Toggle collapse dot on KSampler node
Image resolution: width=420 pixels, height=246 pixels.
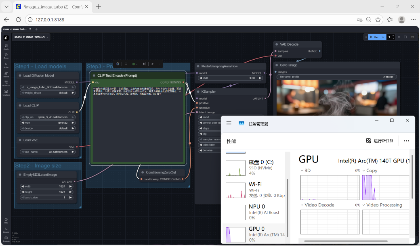pos(198,92)
